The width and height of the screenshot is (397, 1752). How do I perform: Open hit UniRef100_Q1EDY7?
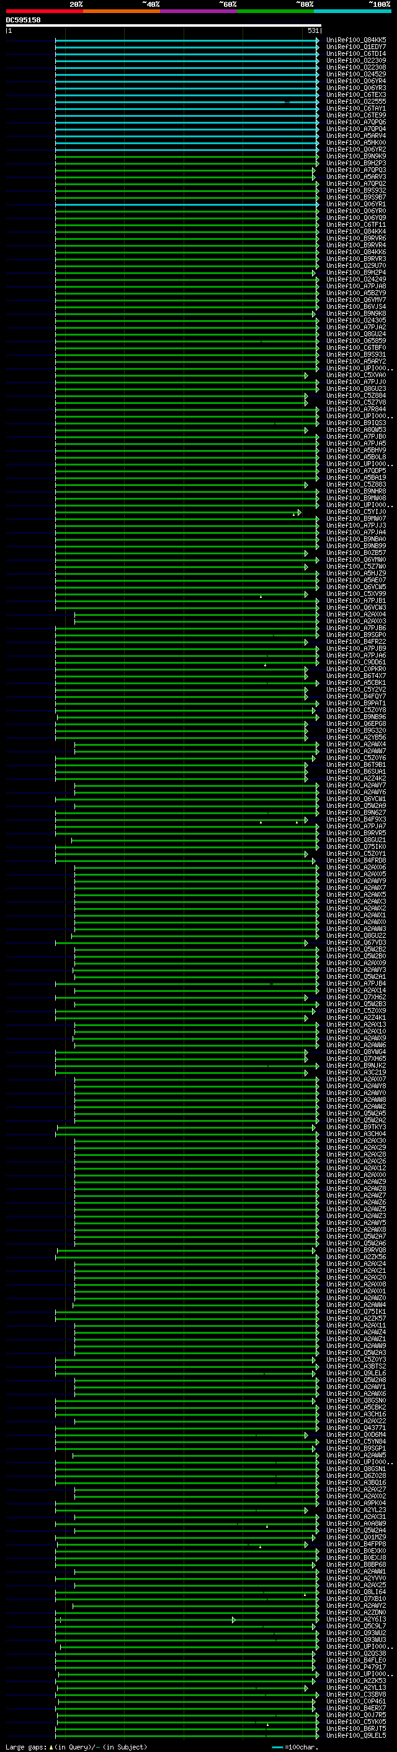pos(356,47)
